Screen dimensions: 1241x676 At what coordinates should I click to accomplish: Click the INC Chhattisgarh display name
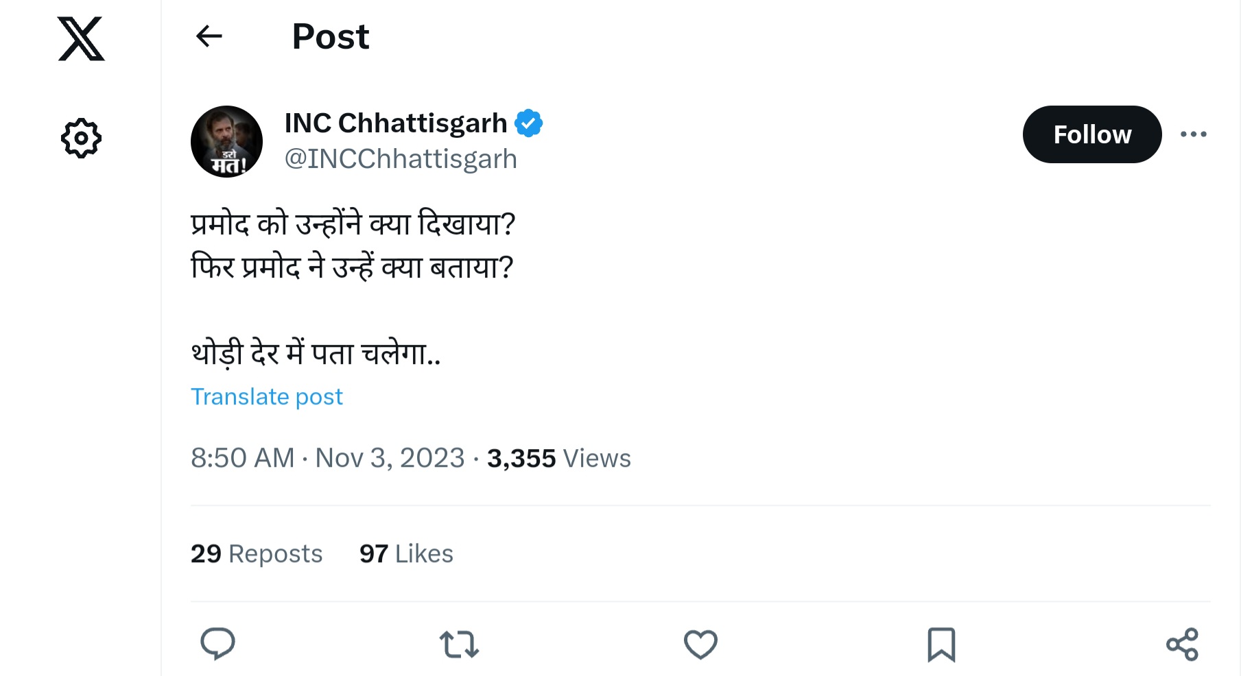(x=396, y=123)
